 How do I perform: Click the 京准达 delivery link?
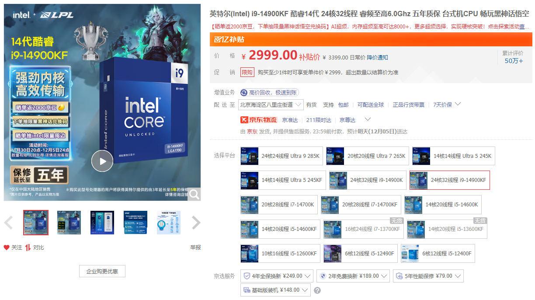[290, 120]
